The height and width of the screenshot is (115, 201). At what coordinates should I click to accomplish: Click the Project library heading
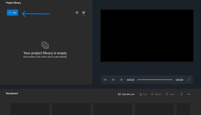click(x=13, y=3)
